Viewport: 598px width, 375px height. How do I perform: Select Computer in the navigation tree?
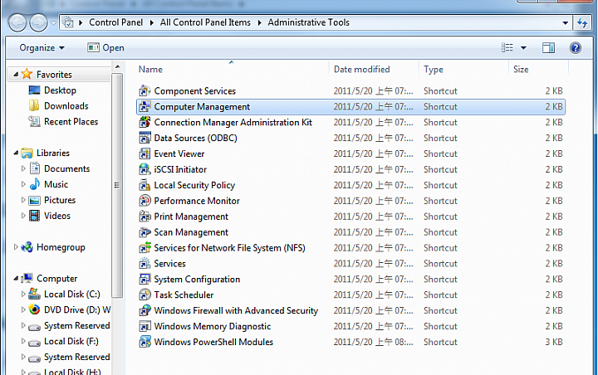click(57, 279)
